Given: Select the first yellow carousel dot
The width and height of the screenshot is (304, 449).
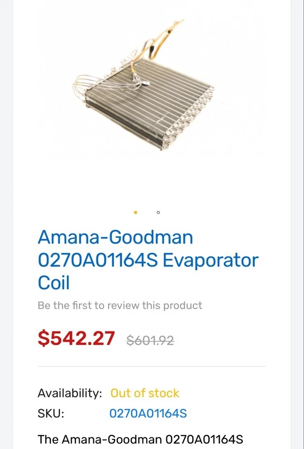Looking at the screenshot, I should [x=136, y=212].
